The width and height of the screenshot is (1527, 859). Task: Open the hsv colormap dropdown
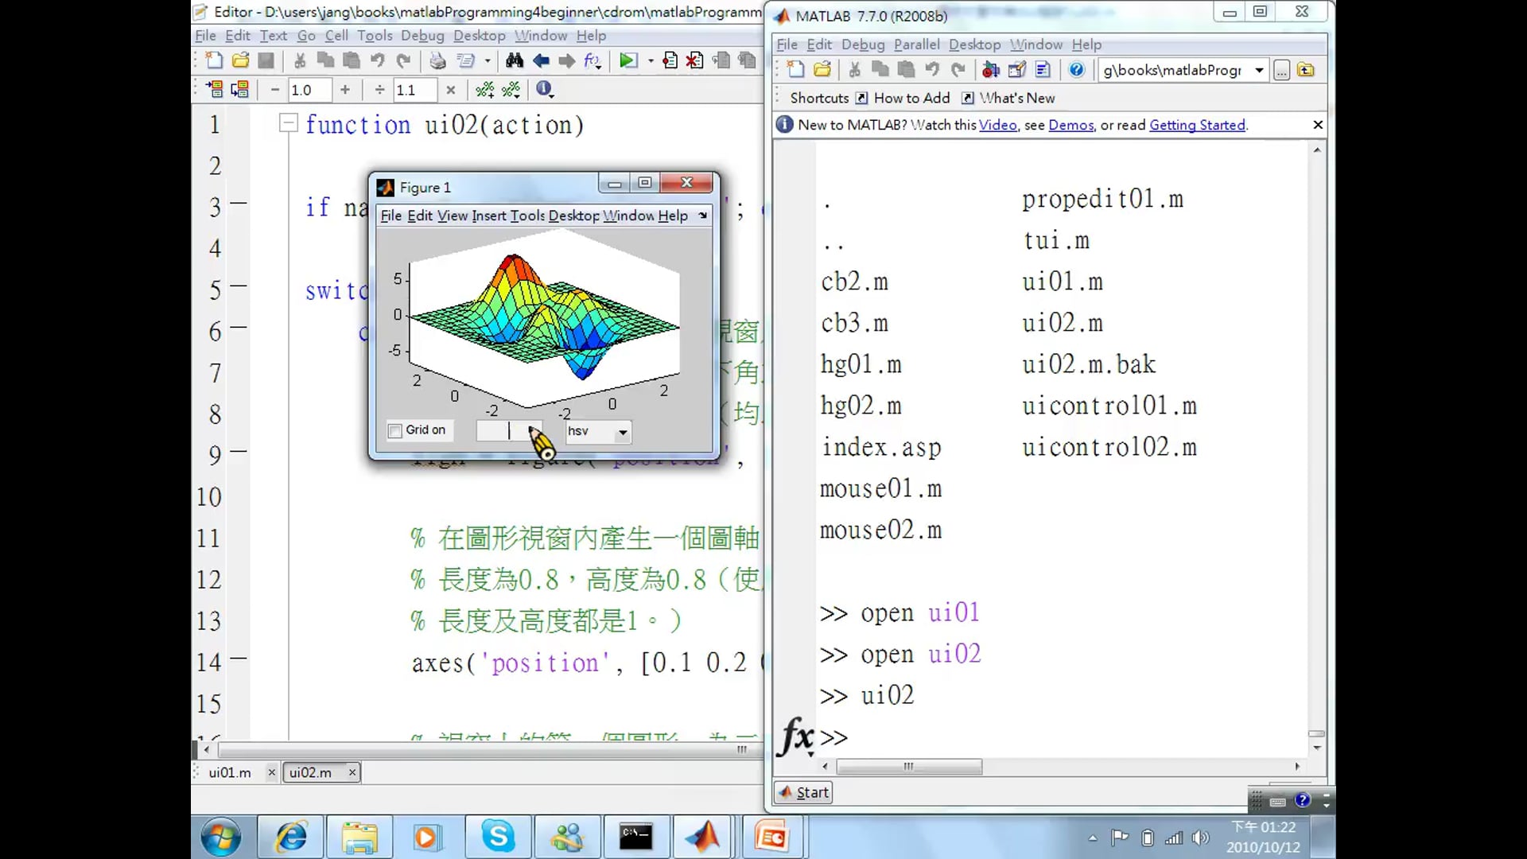623,432
